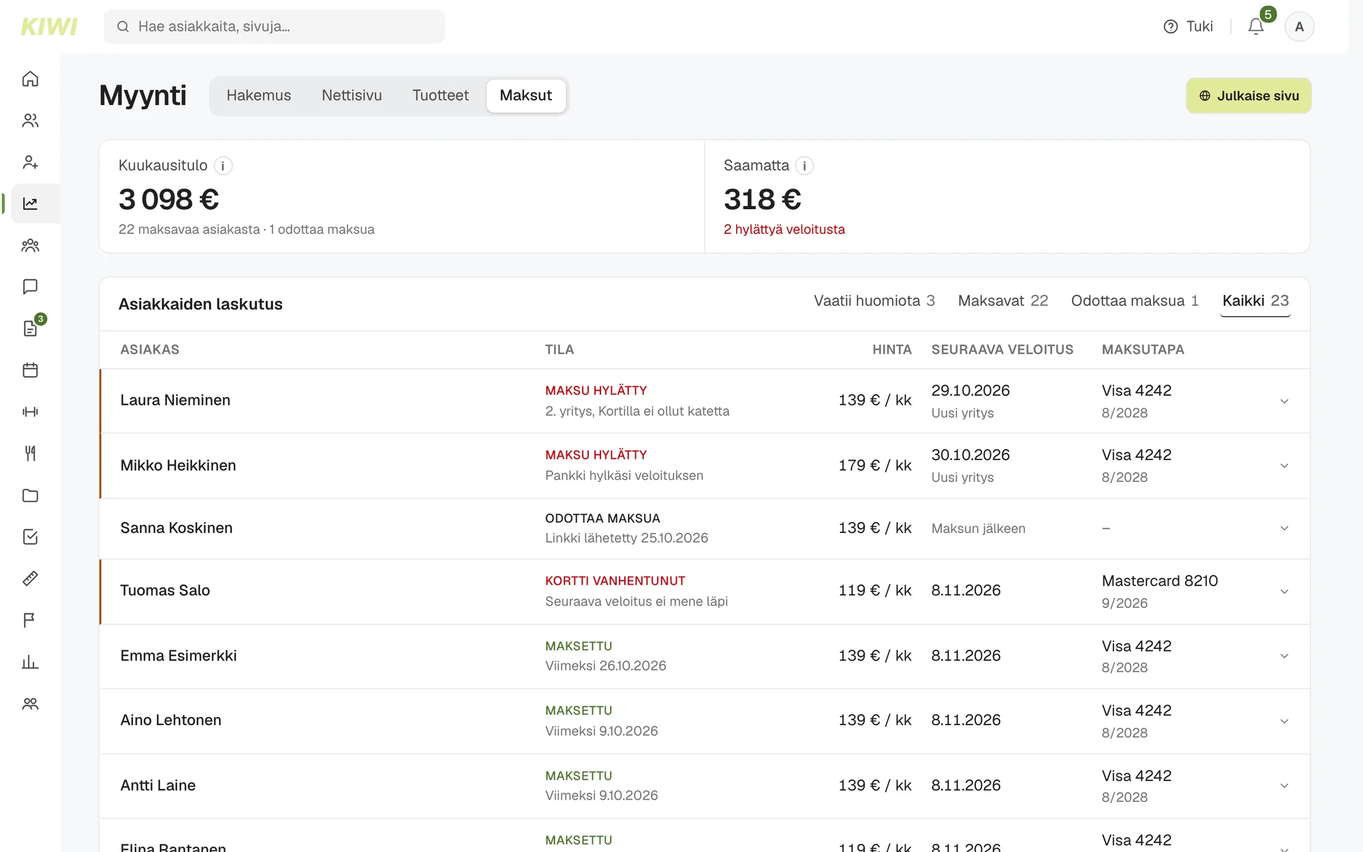Open the flag sidebar icon
1363x852 pixels.
click(x=30, y=620)
